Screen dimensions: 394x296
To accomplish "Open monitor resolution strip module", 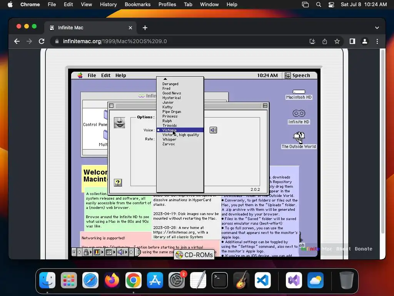I will tap(110, 252).
